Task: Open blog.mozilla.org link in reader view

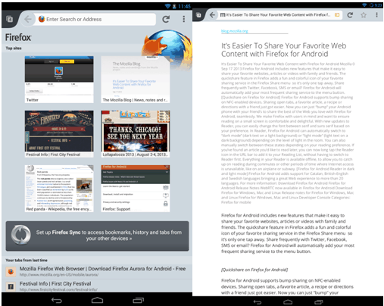Action: pos(234,31)
